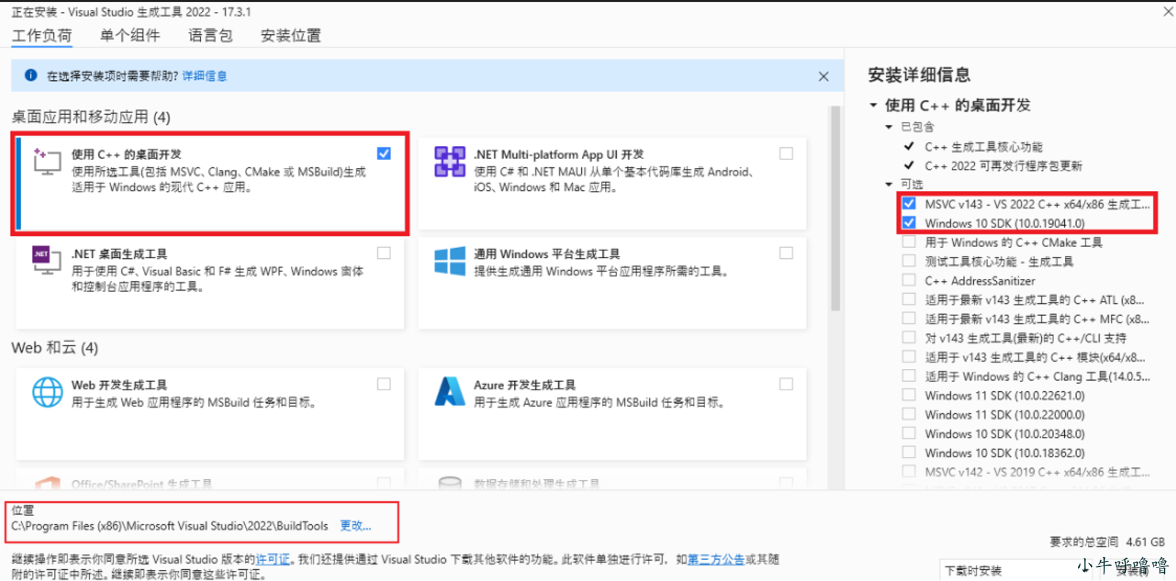
Task: Switch to the 安装位置 tab
Action: pyautogui.click(x=291, y=35)
